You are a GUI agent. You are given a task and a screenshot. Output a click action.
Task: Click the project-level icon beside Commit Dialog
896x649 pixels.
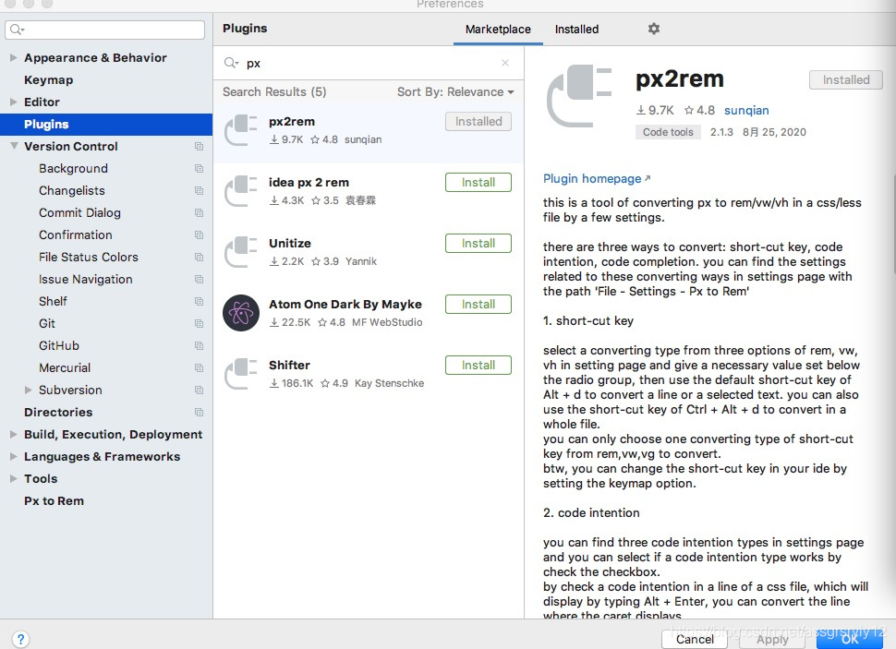199,212
